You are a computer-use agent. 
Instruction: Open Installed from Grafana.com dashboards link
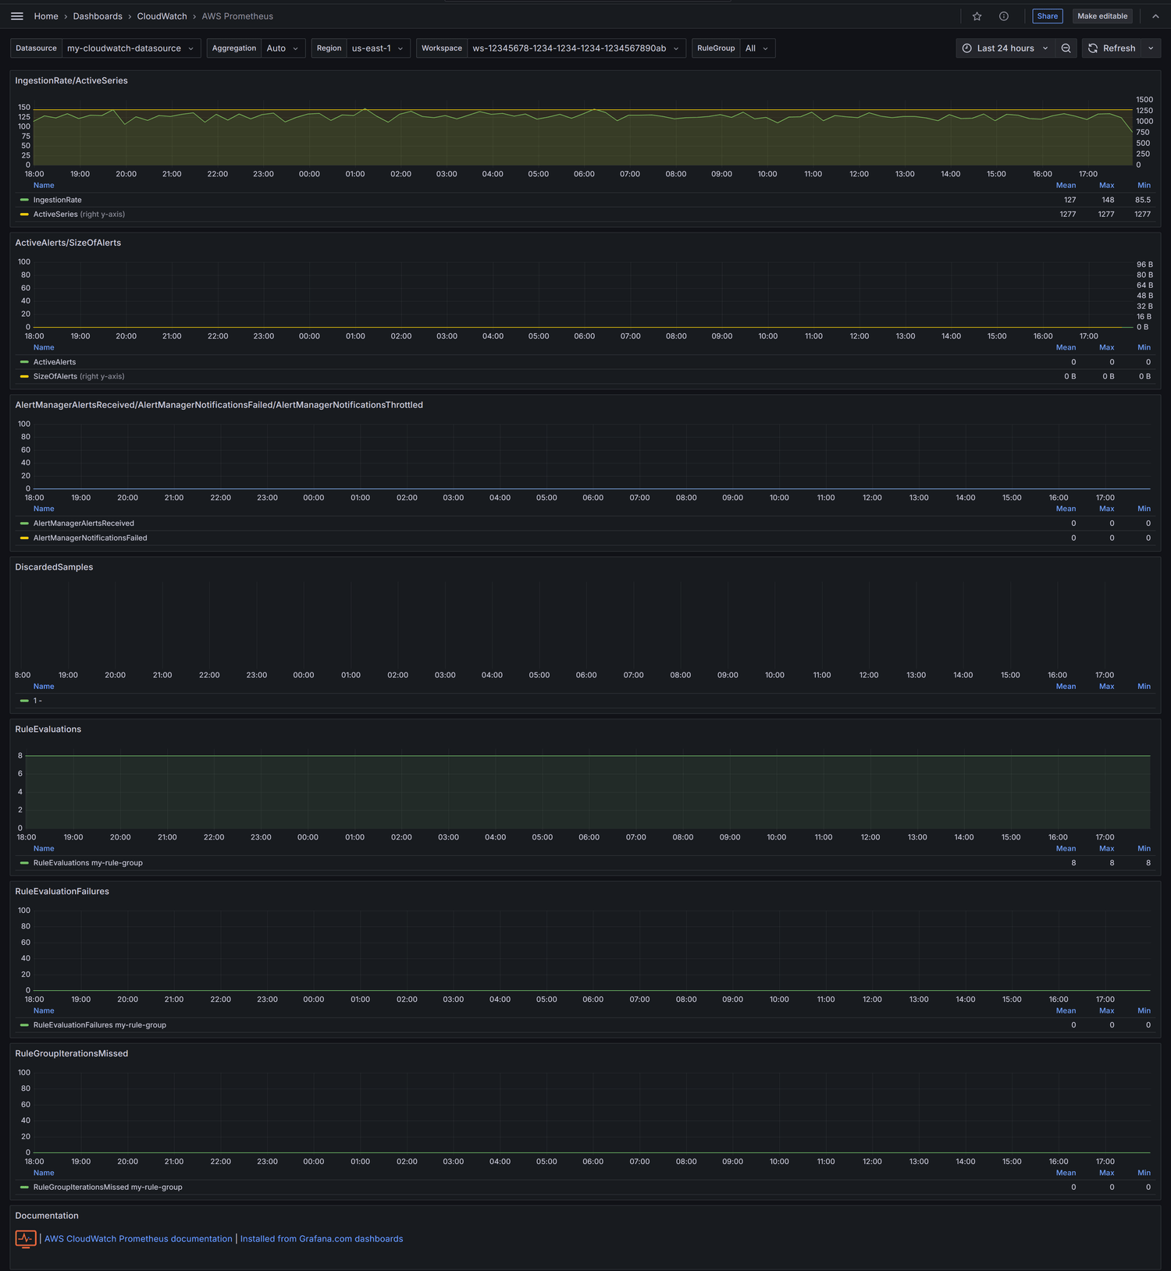tap(322, 1239)
